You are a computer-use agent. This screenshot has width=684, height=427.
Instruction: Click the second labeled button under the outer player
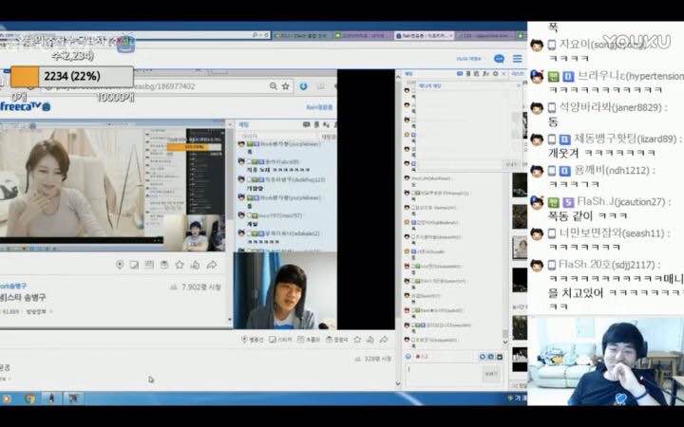(x=280, y=339)
